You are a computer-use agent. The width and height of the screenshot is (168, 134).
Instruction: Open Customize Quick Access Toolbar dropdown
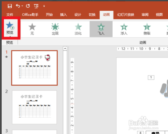pyautogui.click(x=44, y=6)
